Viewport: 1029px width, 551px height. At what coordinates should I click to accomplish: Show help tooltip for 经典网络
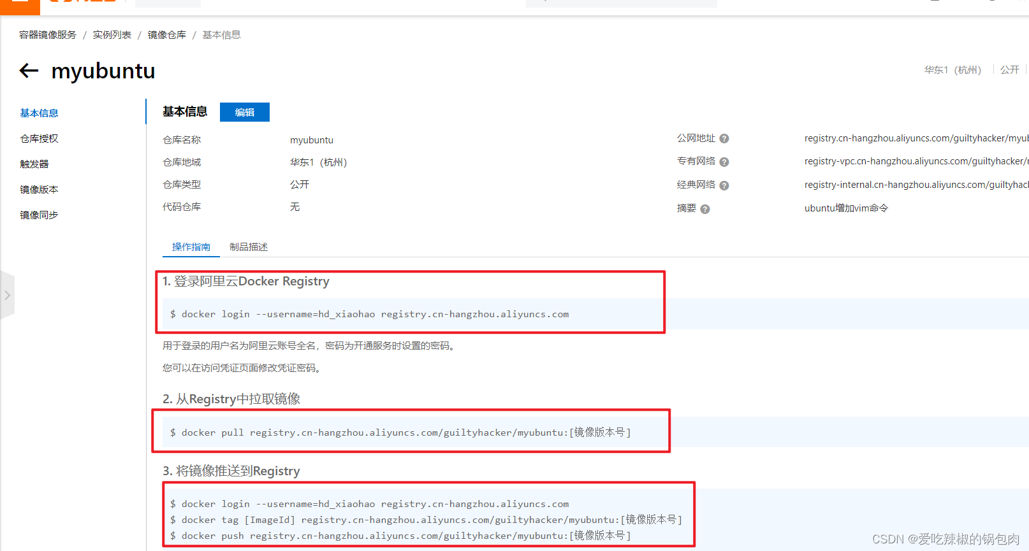(x=724, y=186)
